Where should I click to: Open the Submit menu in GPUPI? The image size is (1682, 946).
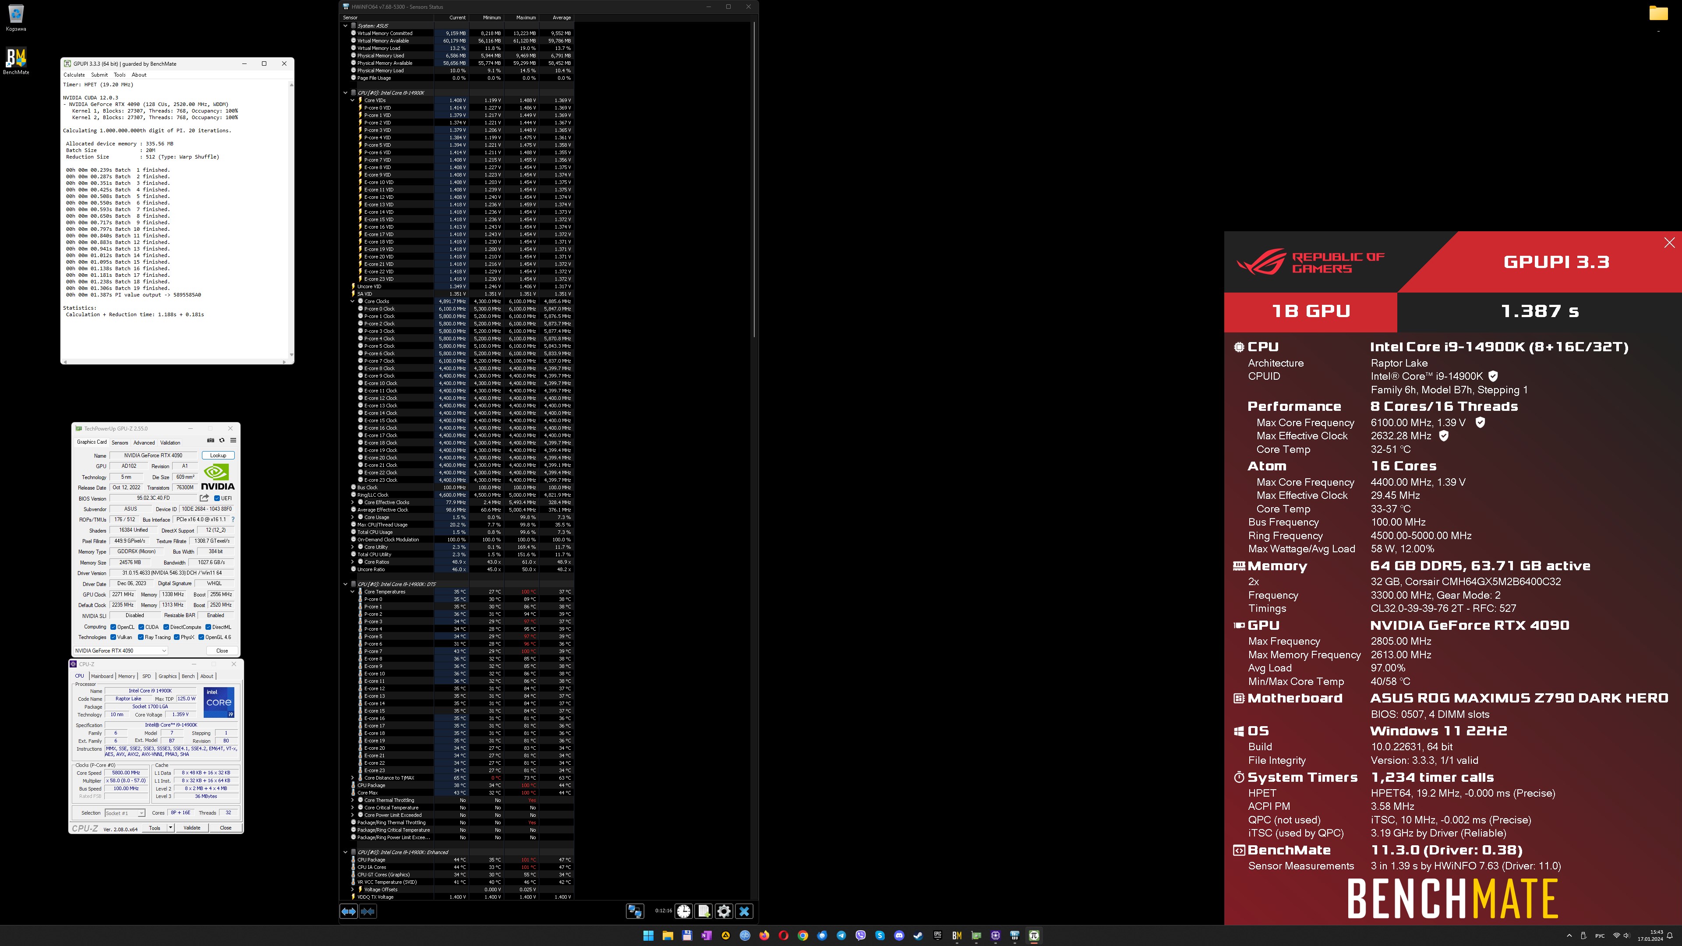(99, 74)
